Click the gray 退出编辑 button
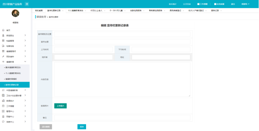The width and height of the screenshot is (259, 131). click(46, 127)
